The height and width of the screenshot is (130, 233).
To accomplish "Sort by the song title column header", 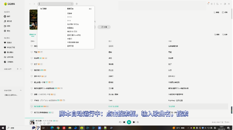I will 33,41.
